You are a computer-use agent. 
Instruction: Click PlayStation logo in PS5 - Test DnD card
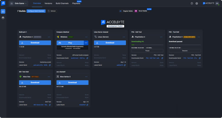click(x=170, y=37)
